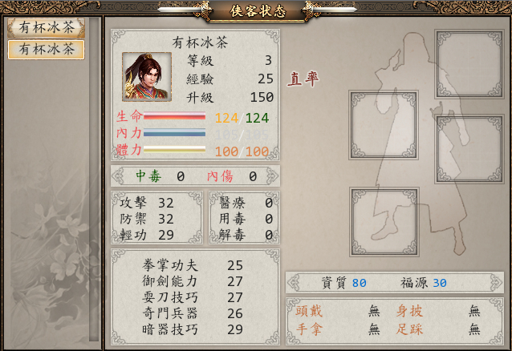Open the empty slot beside the figure's arm
The image size is (512, 351).
(469, 149)
